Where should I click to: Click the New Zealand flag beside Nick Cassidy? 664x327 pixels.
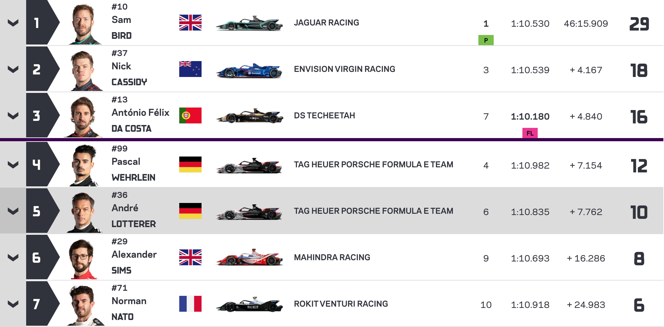pos(190,69)
